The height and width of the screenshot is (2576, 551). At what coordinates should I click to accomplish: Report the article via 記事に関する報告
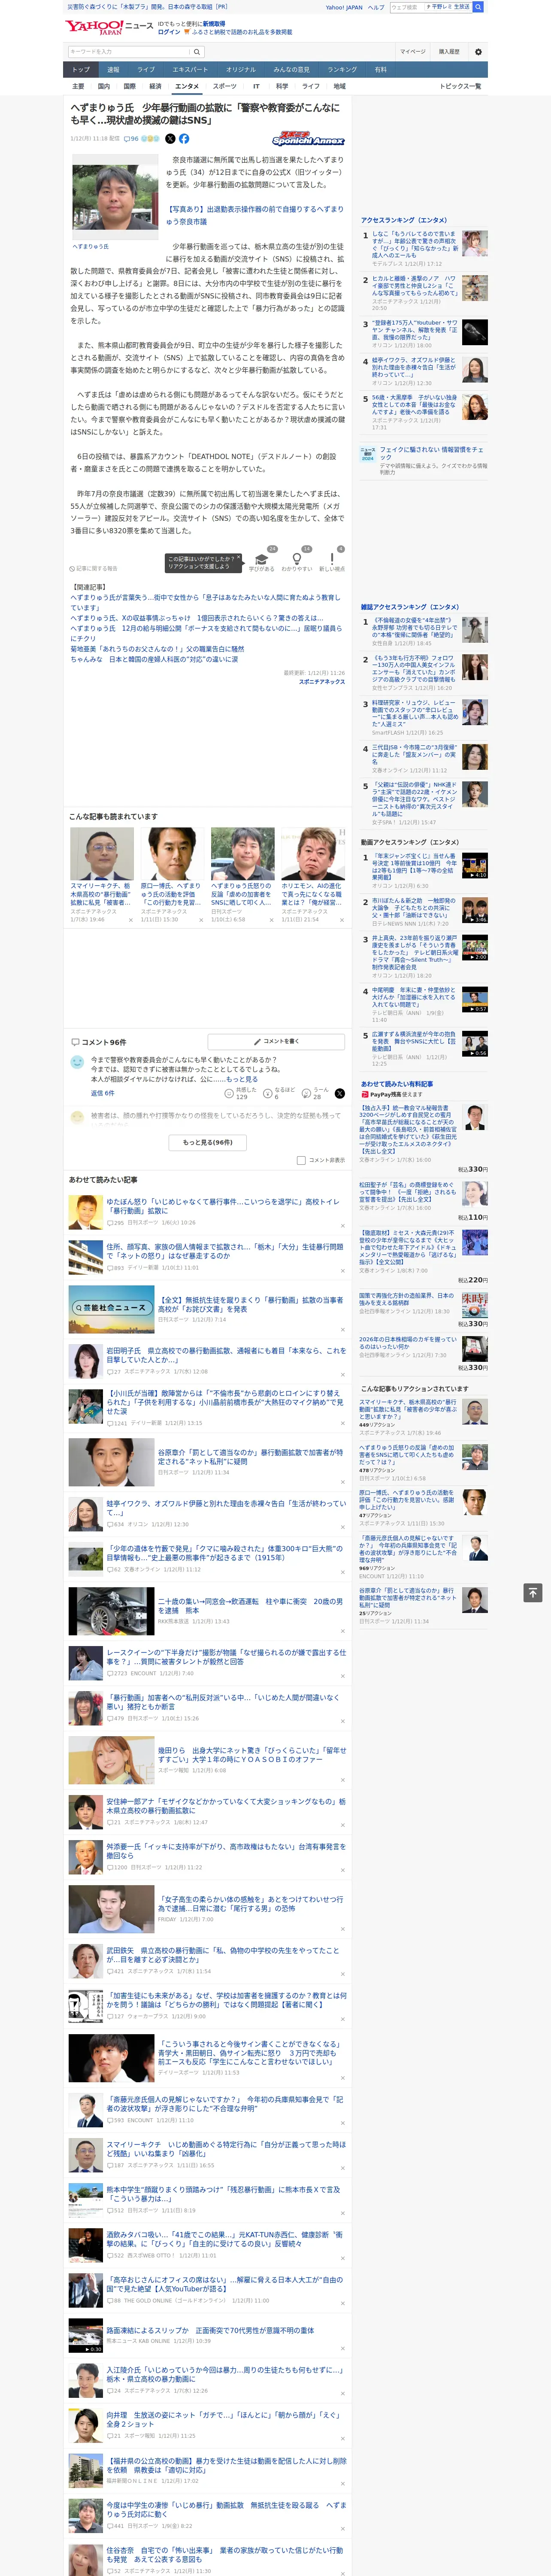point(95,568)
